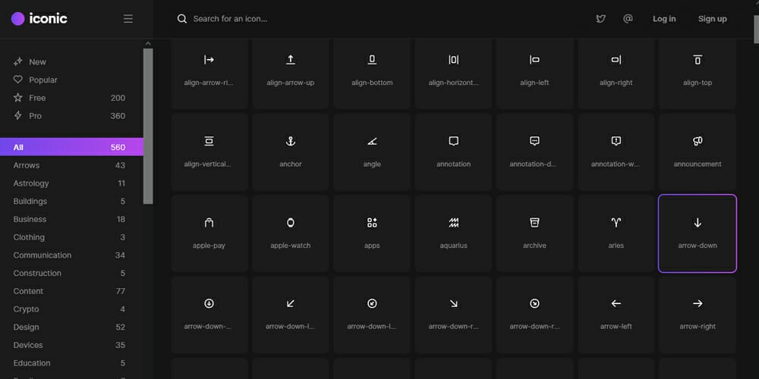Click the iconic logo

(39, 19)
